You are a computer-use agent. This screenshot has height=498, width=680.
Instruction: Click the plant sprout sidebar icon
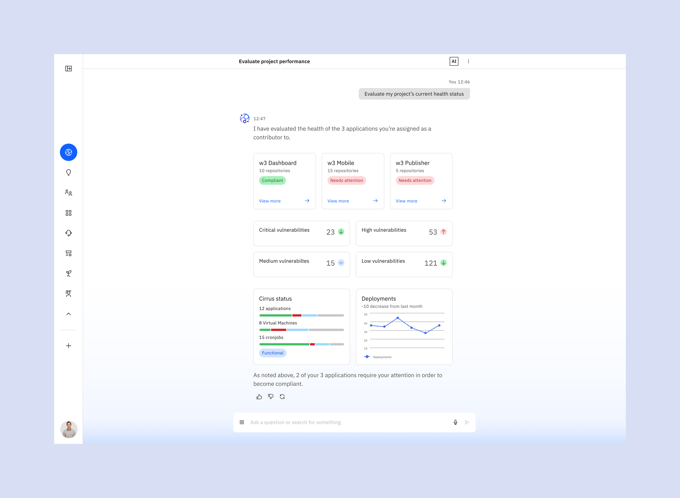(69, 273)
